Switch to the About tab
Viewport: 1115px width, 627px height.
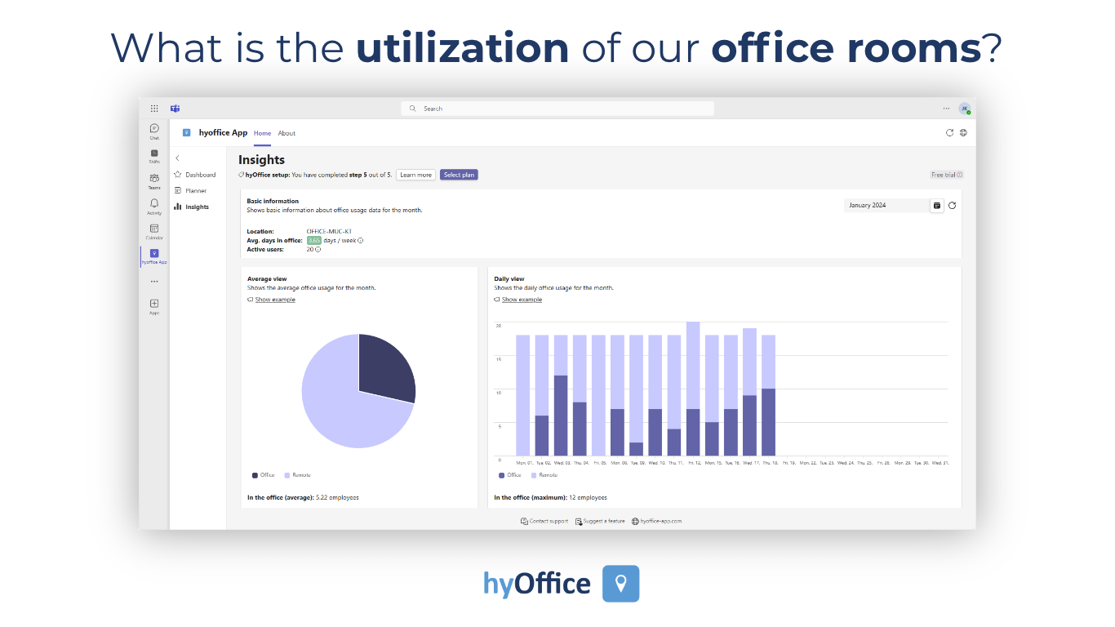[x=287, y=133]
